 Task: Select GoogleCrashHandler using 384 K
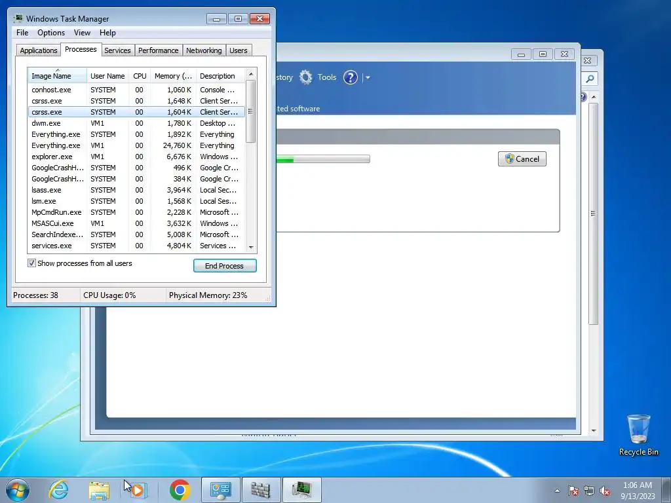(x=136, y=179)
